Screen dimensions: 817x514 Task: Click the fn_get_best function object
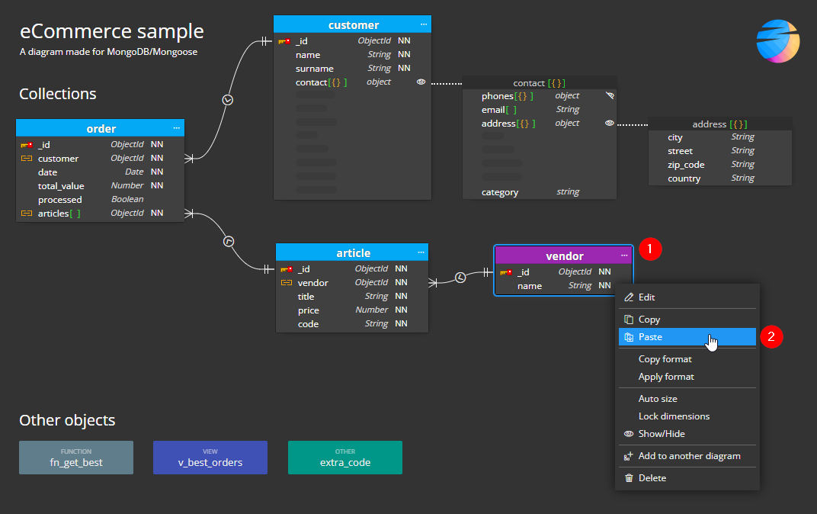click(x=76, y=456)
